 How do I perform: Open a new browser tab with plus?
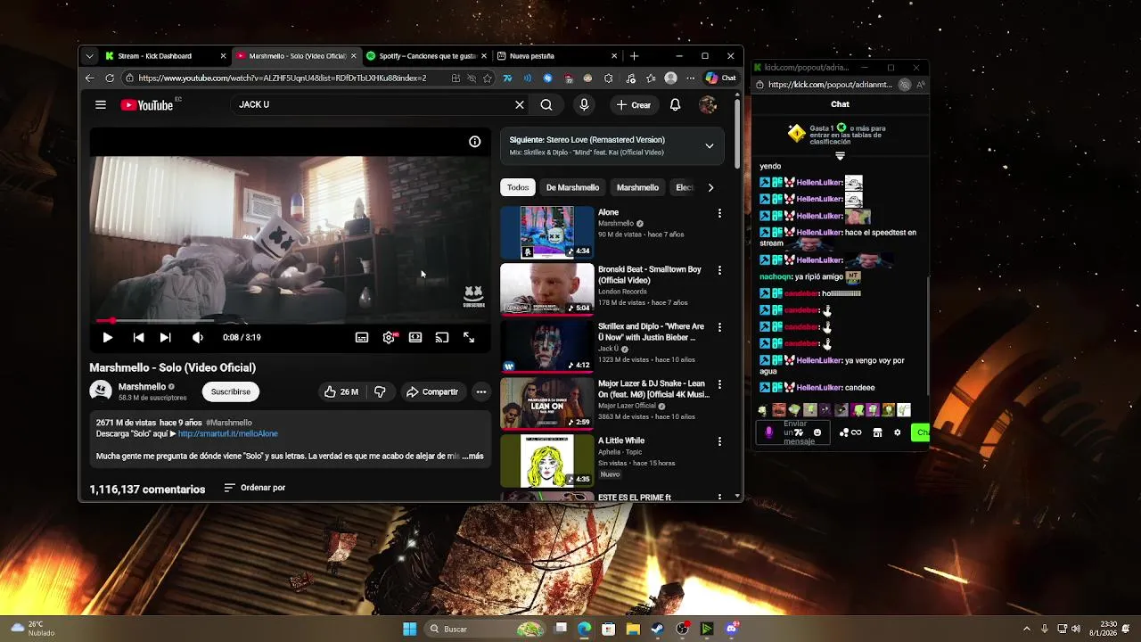pyautogui.click(x=634, y=56)
